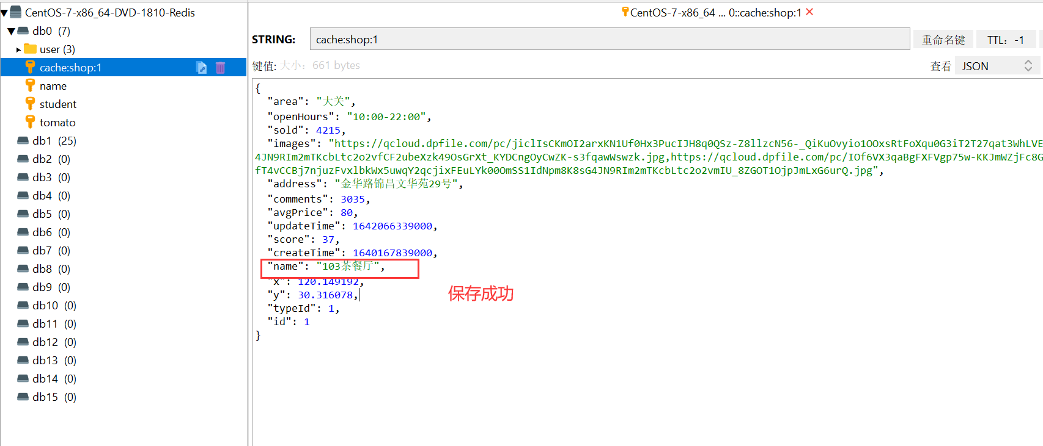Viewport: 1043px width, 446px height.
Task: Open database db8 (0)
Action: [x=51, y=269]
